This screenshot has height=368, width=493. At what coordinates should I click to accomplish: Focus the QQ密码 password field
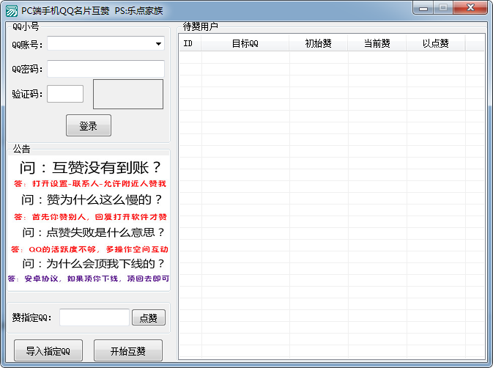(105, 69)
